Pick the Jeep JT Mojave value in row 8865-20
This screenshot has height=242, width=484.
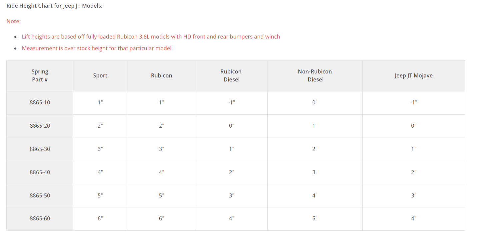click(414, 126)
